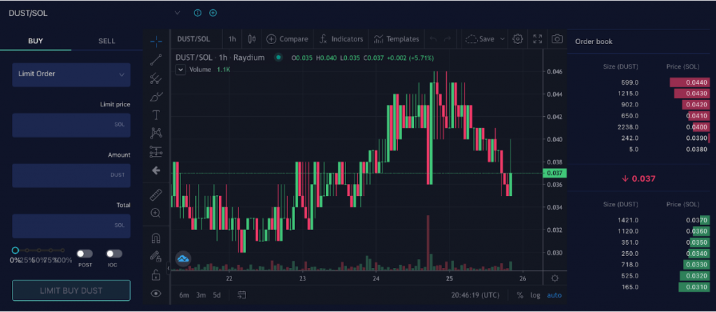
Task: Select the 3m date range
Action: [x=201, y=295]
